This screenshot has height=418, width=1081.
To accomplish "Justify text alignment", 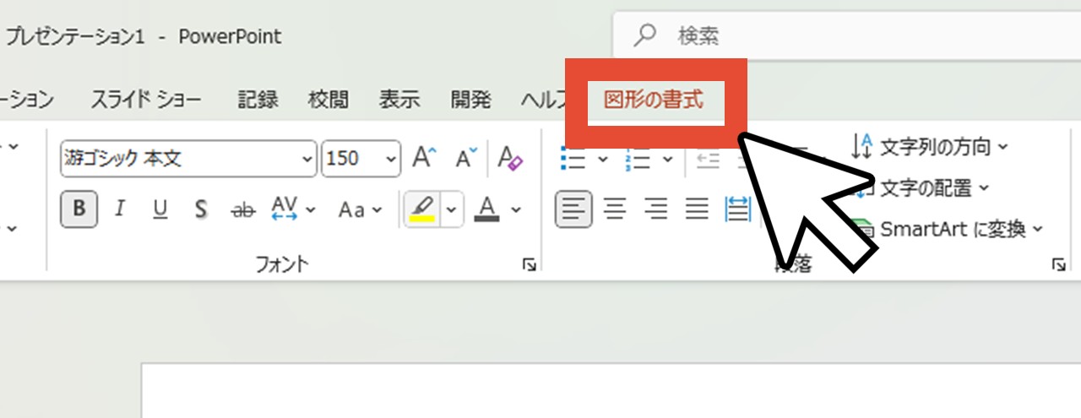I will coord(697,209).
